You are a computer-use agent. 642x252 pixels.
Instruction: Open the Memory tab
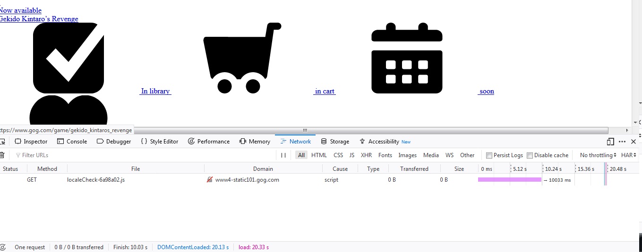click(x=255, y=142)
